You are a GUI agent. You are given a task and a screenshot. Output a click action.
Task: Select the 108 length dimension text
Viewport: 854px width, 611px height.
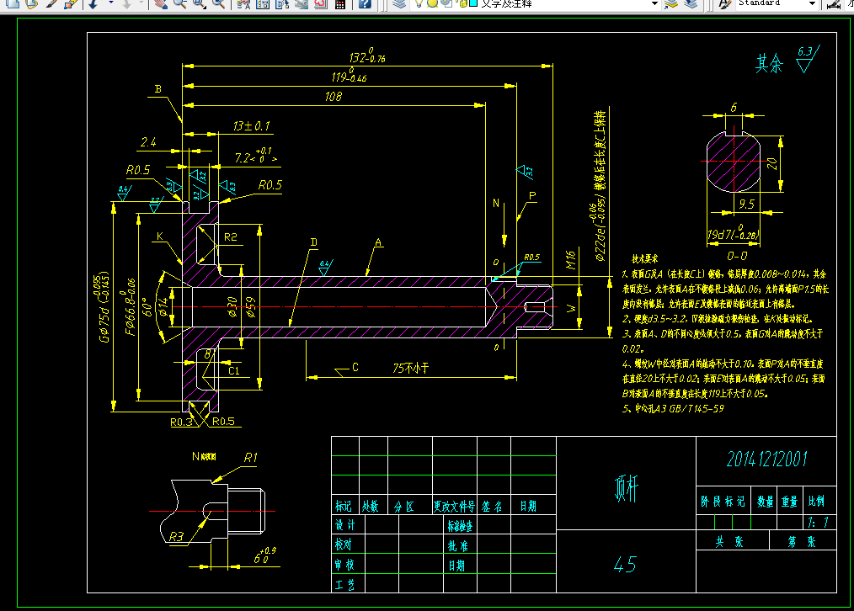[x=334, y=96]
